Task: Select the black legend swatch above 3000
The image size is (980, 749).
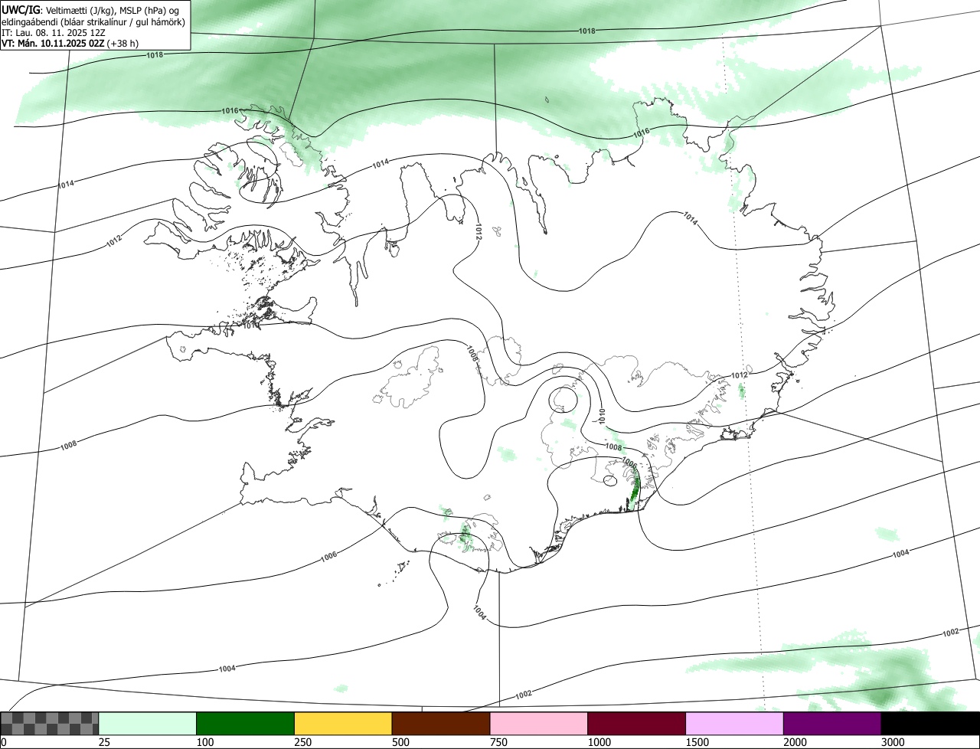Action: pyautogui.click(x=930, y=723)
